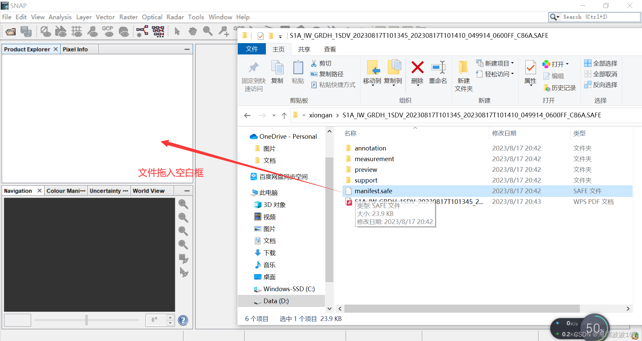Click the Cut scissors option
The height and width of the screenshot is (341, 642).
(x=321, y=63)
